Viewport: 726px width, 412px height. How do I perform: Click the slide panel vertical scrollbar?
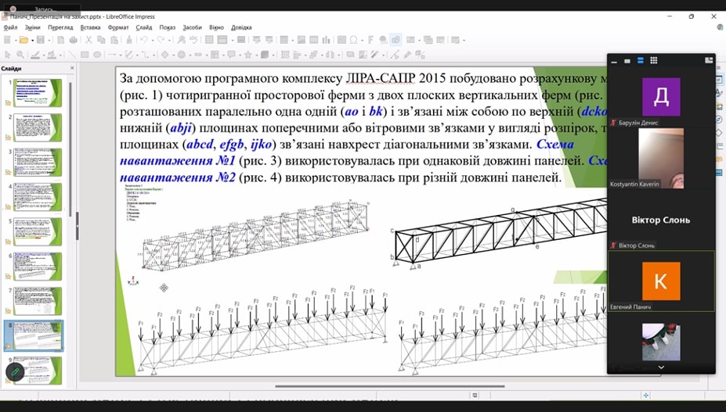pos(70,148)
